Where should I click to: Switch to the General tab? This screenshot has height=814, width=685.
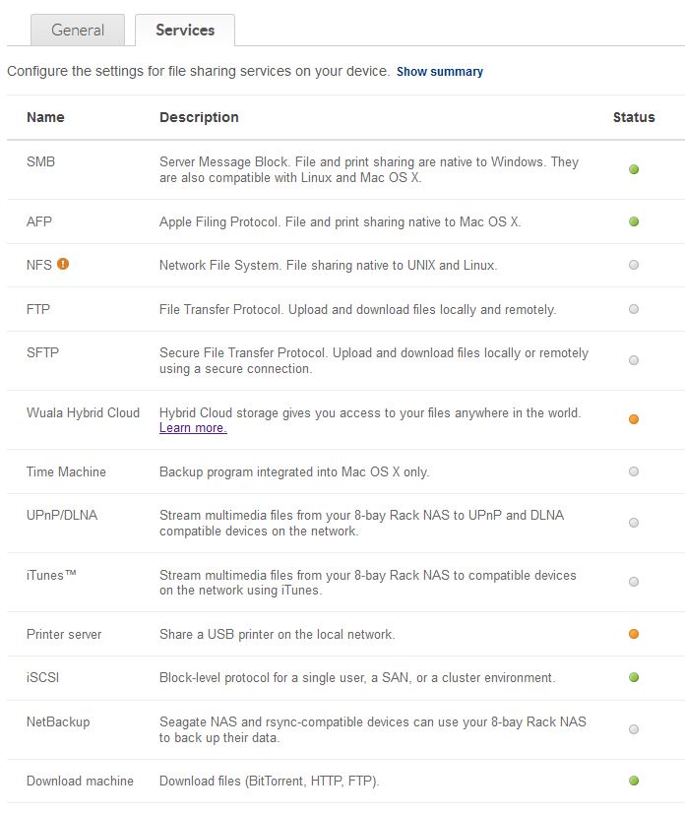click(x=78, y=31)
